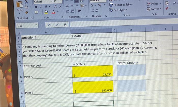Toggle Align Left
This screenshot has height=107, width=178.
click(67, 6)
